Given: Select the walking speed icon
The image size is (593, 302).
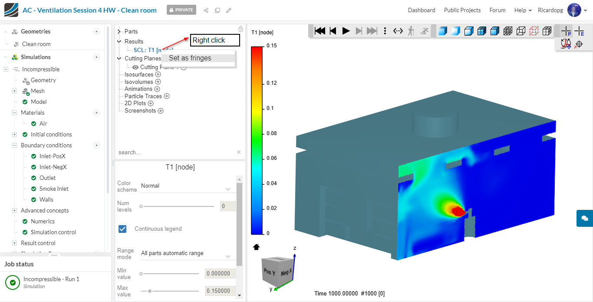Looking at the screenshot, I should pos(411,31).
